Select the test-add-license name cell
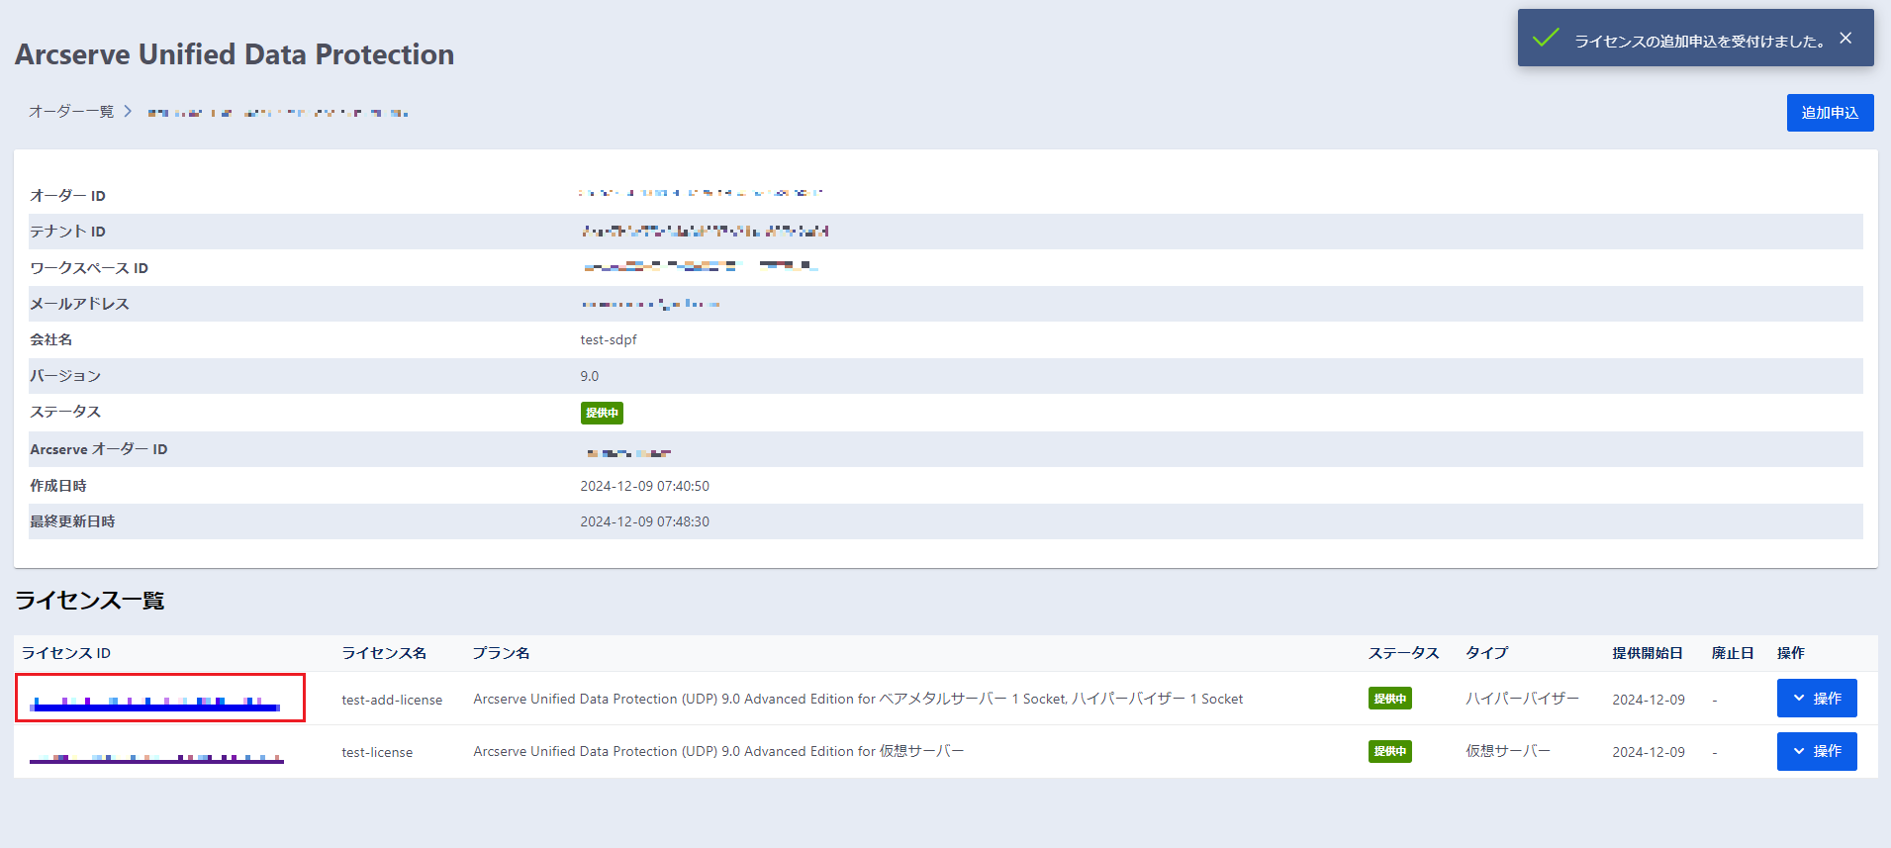This screenshot has height=848, width=1891. [x=392, y=700]
